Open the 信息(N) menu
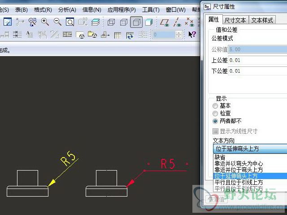 point(91,9)
